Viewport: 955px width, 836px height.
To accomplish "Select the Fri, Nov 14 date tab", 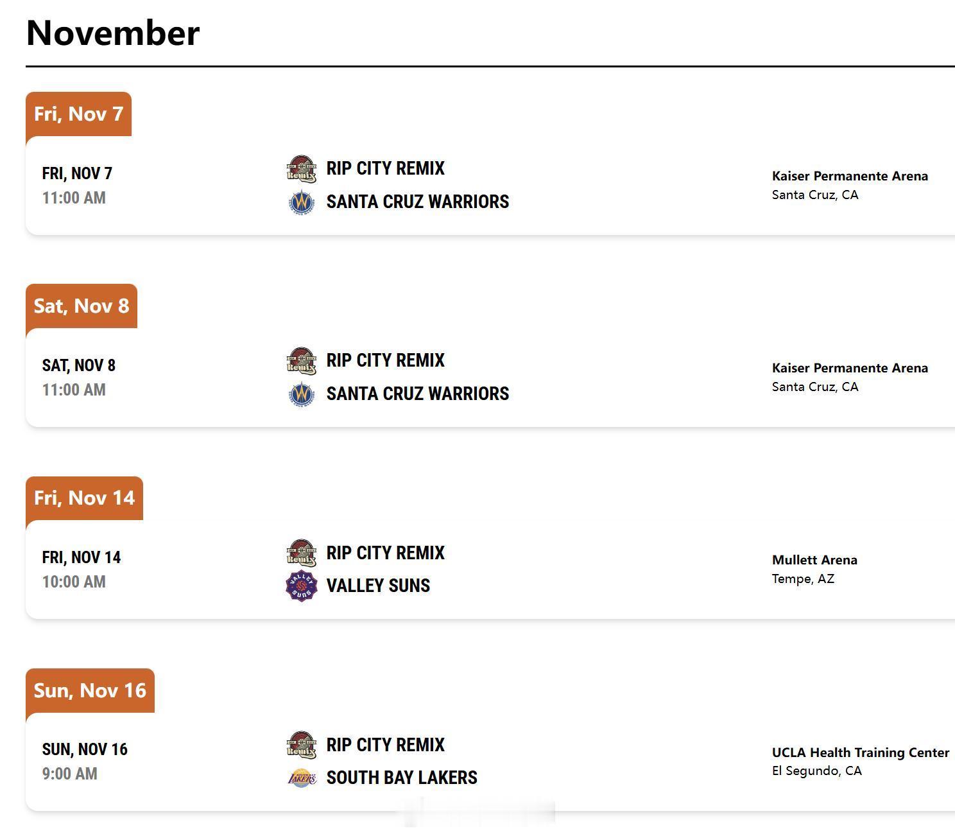I will 84,498.
